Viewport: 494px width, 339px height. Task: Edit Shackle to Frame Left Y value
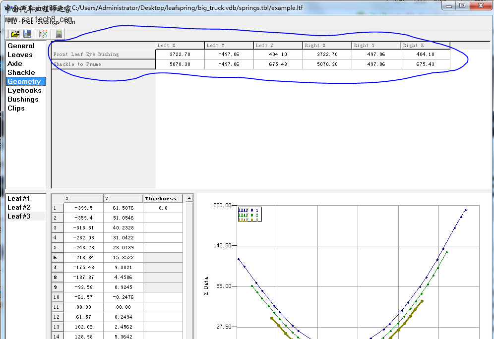[x=229, y=64]
